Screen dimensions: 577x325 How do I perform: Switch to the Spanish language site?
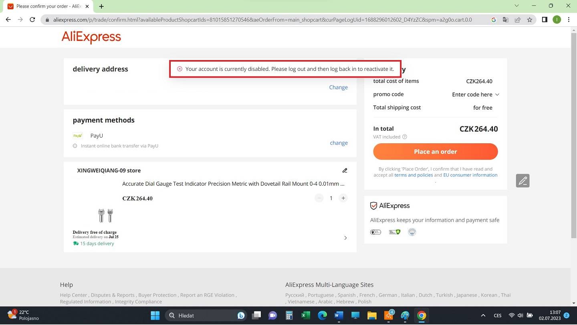346,295
